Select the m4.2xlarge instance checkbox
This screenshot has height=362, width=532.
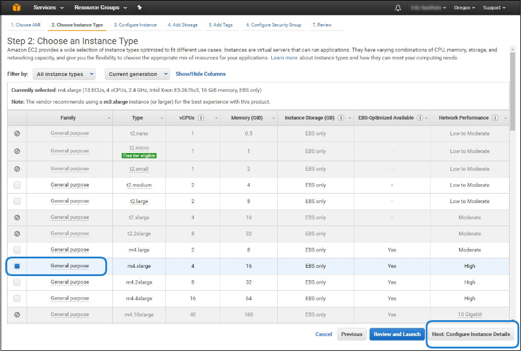tap(17, 282)
